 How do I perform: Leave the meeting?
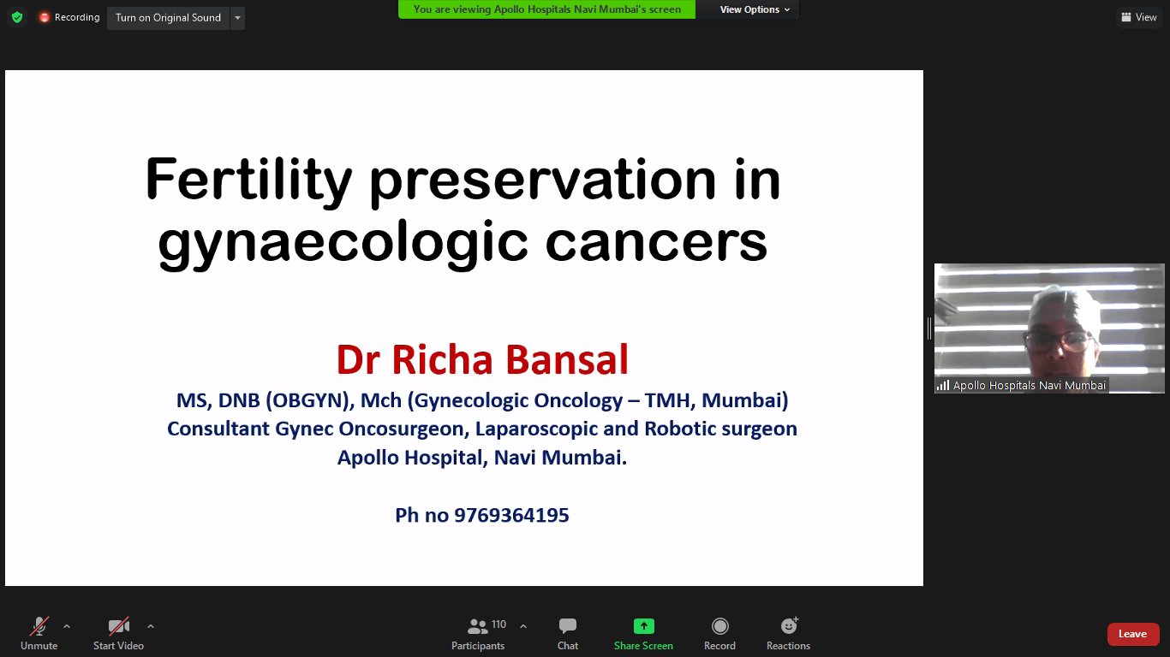[1133, 634]
